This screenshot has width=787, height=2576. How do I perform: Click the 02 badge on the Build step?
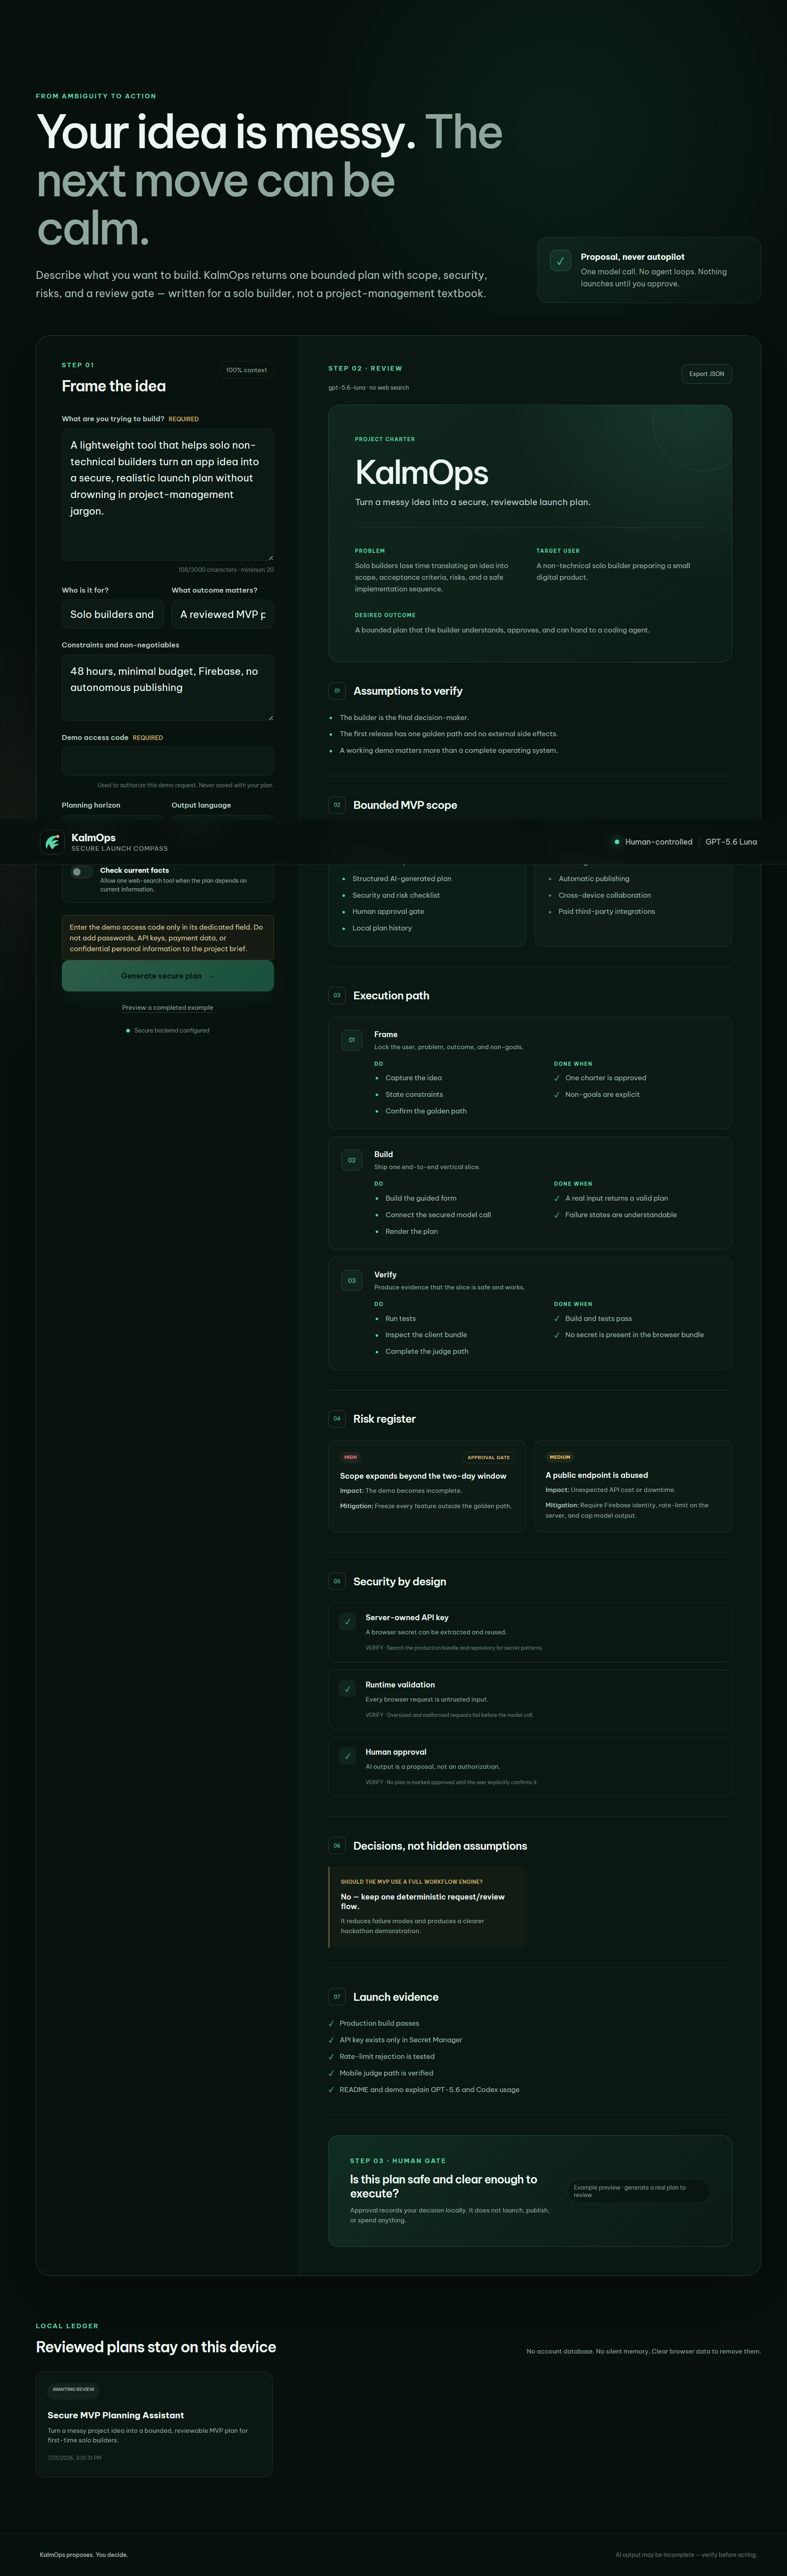[352, 1160]
